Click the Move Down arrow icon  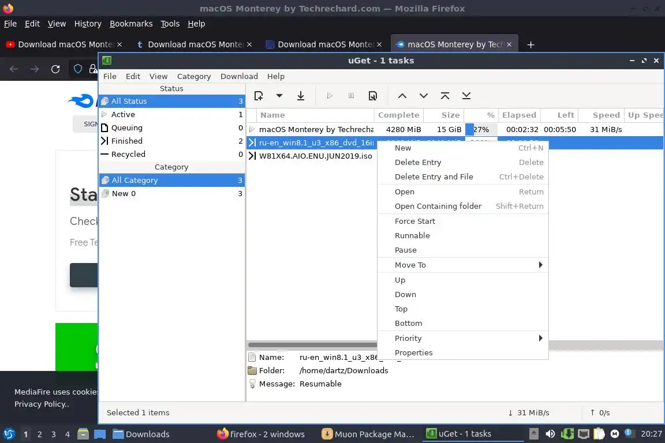tap(423, 96)
